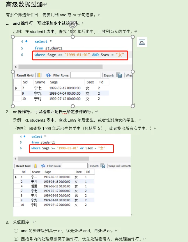Click the Ssex column header in OR results
The width and height of the screenshot is (188, 242).
click(79, 172)
